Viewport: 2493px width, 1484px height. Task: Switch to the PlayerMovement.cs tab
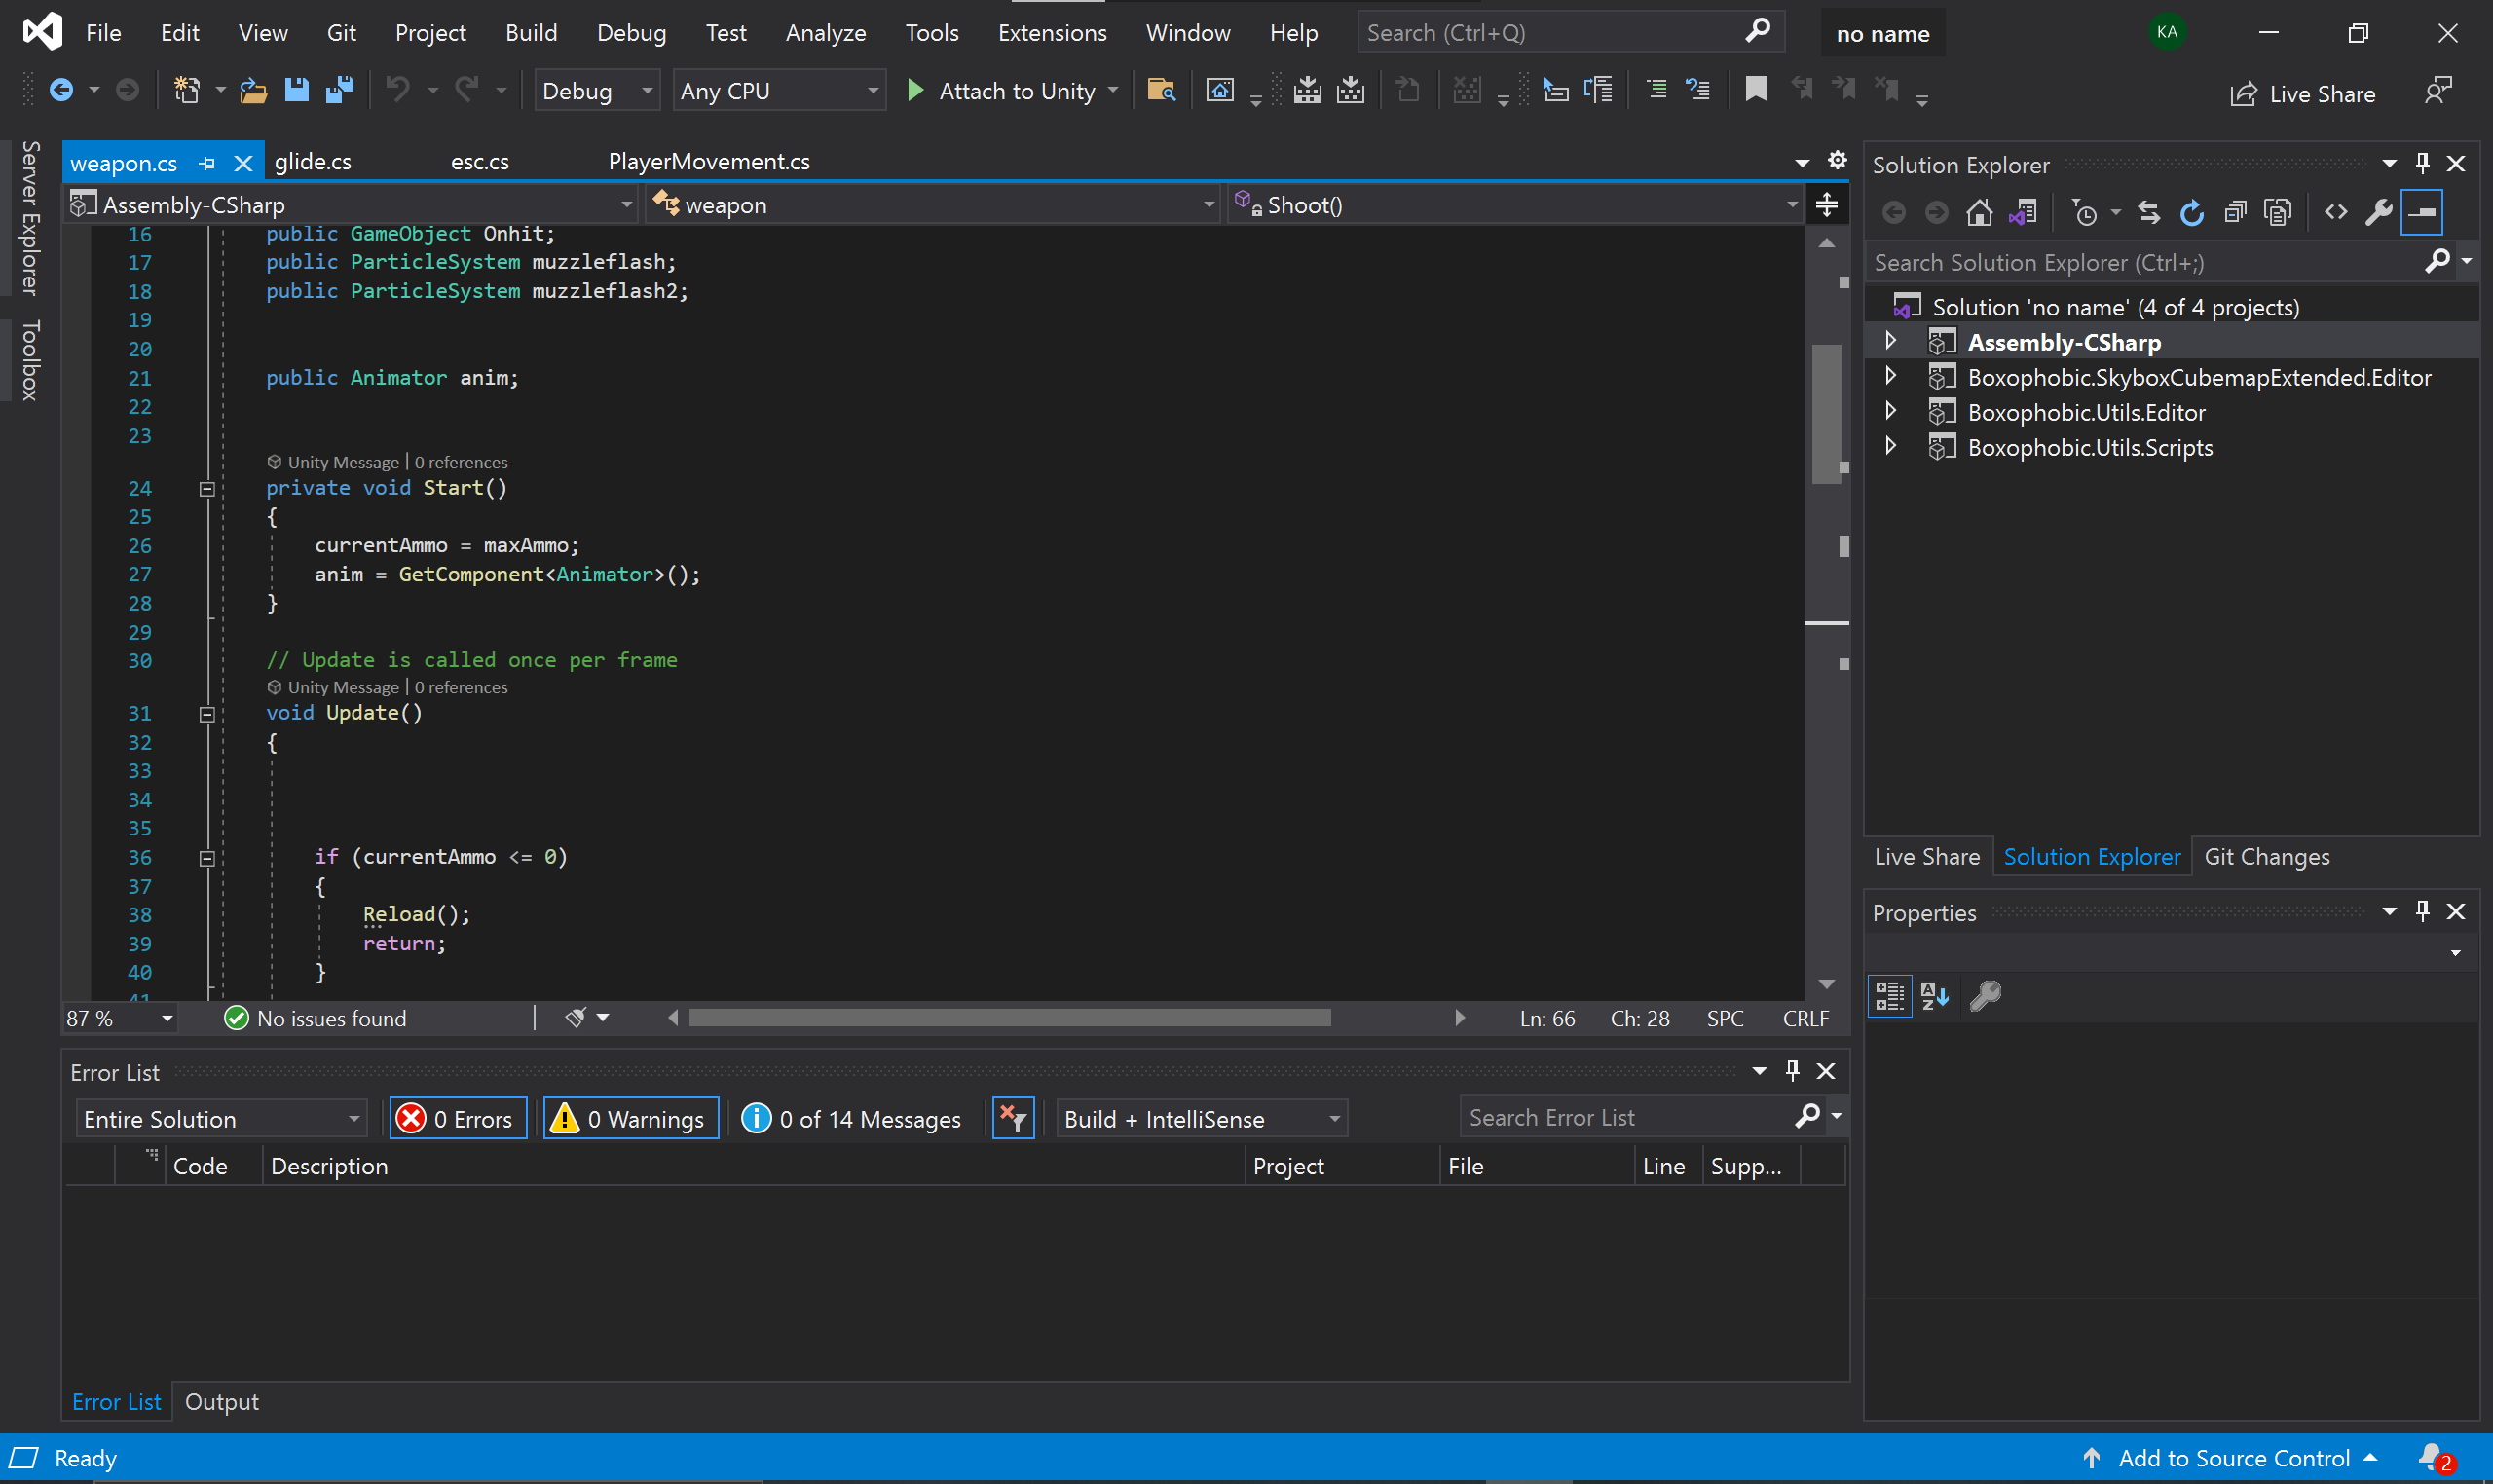point(709,162)
